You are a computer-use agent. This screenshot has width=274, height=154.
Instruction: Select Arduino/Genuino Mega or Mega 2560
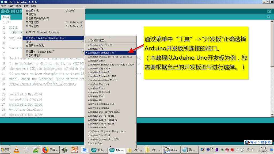[110, 65]
